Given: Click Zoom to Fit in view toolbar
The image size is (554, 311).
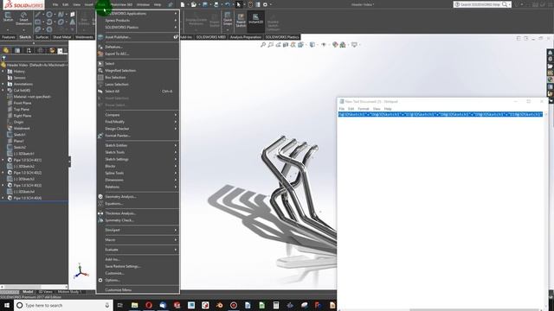Looking at the screenshot, I should pos(263,45).
